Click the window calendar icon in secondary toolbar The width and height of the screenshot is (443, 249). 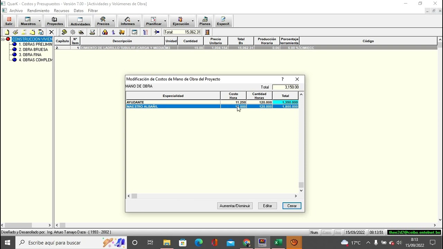135,32
